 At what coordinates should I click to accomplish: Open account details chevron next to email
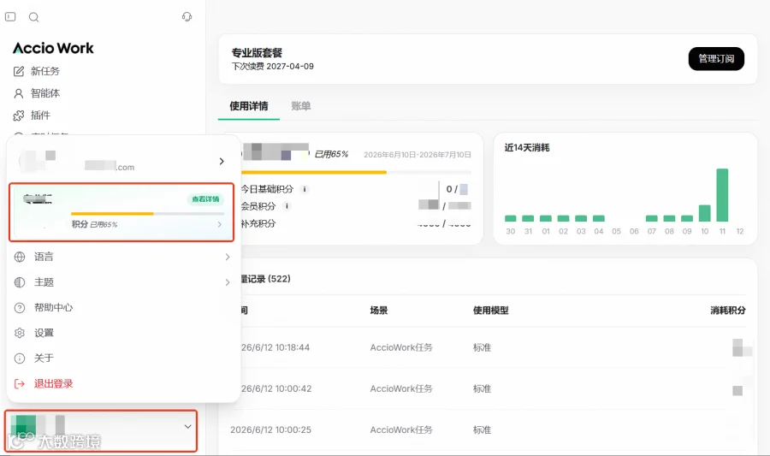[222, 162]
